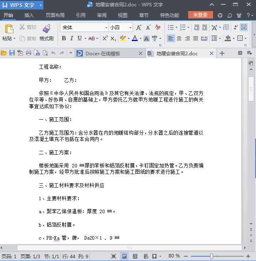This screenshot has width=256, height=261.
Task: Toggle italic formatting
Action: tap(72, 38)
